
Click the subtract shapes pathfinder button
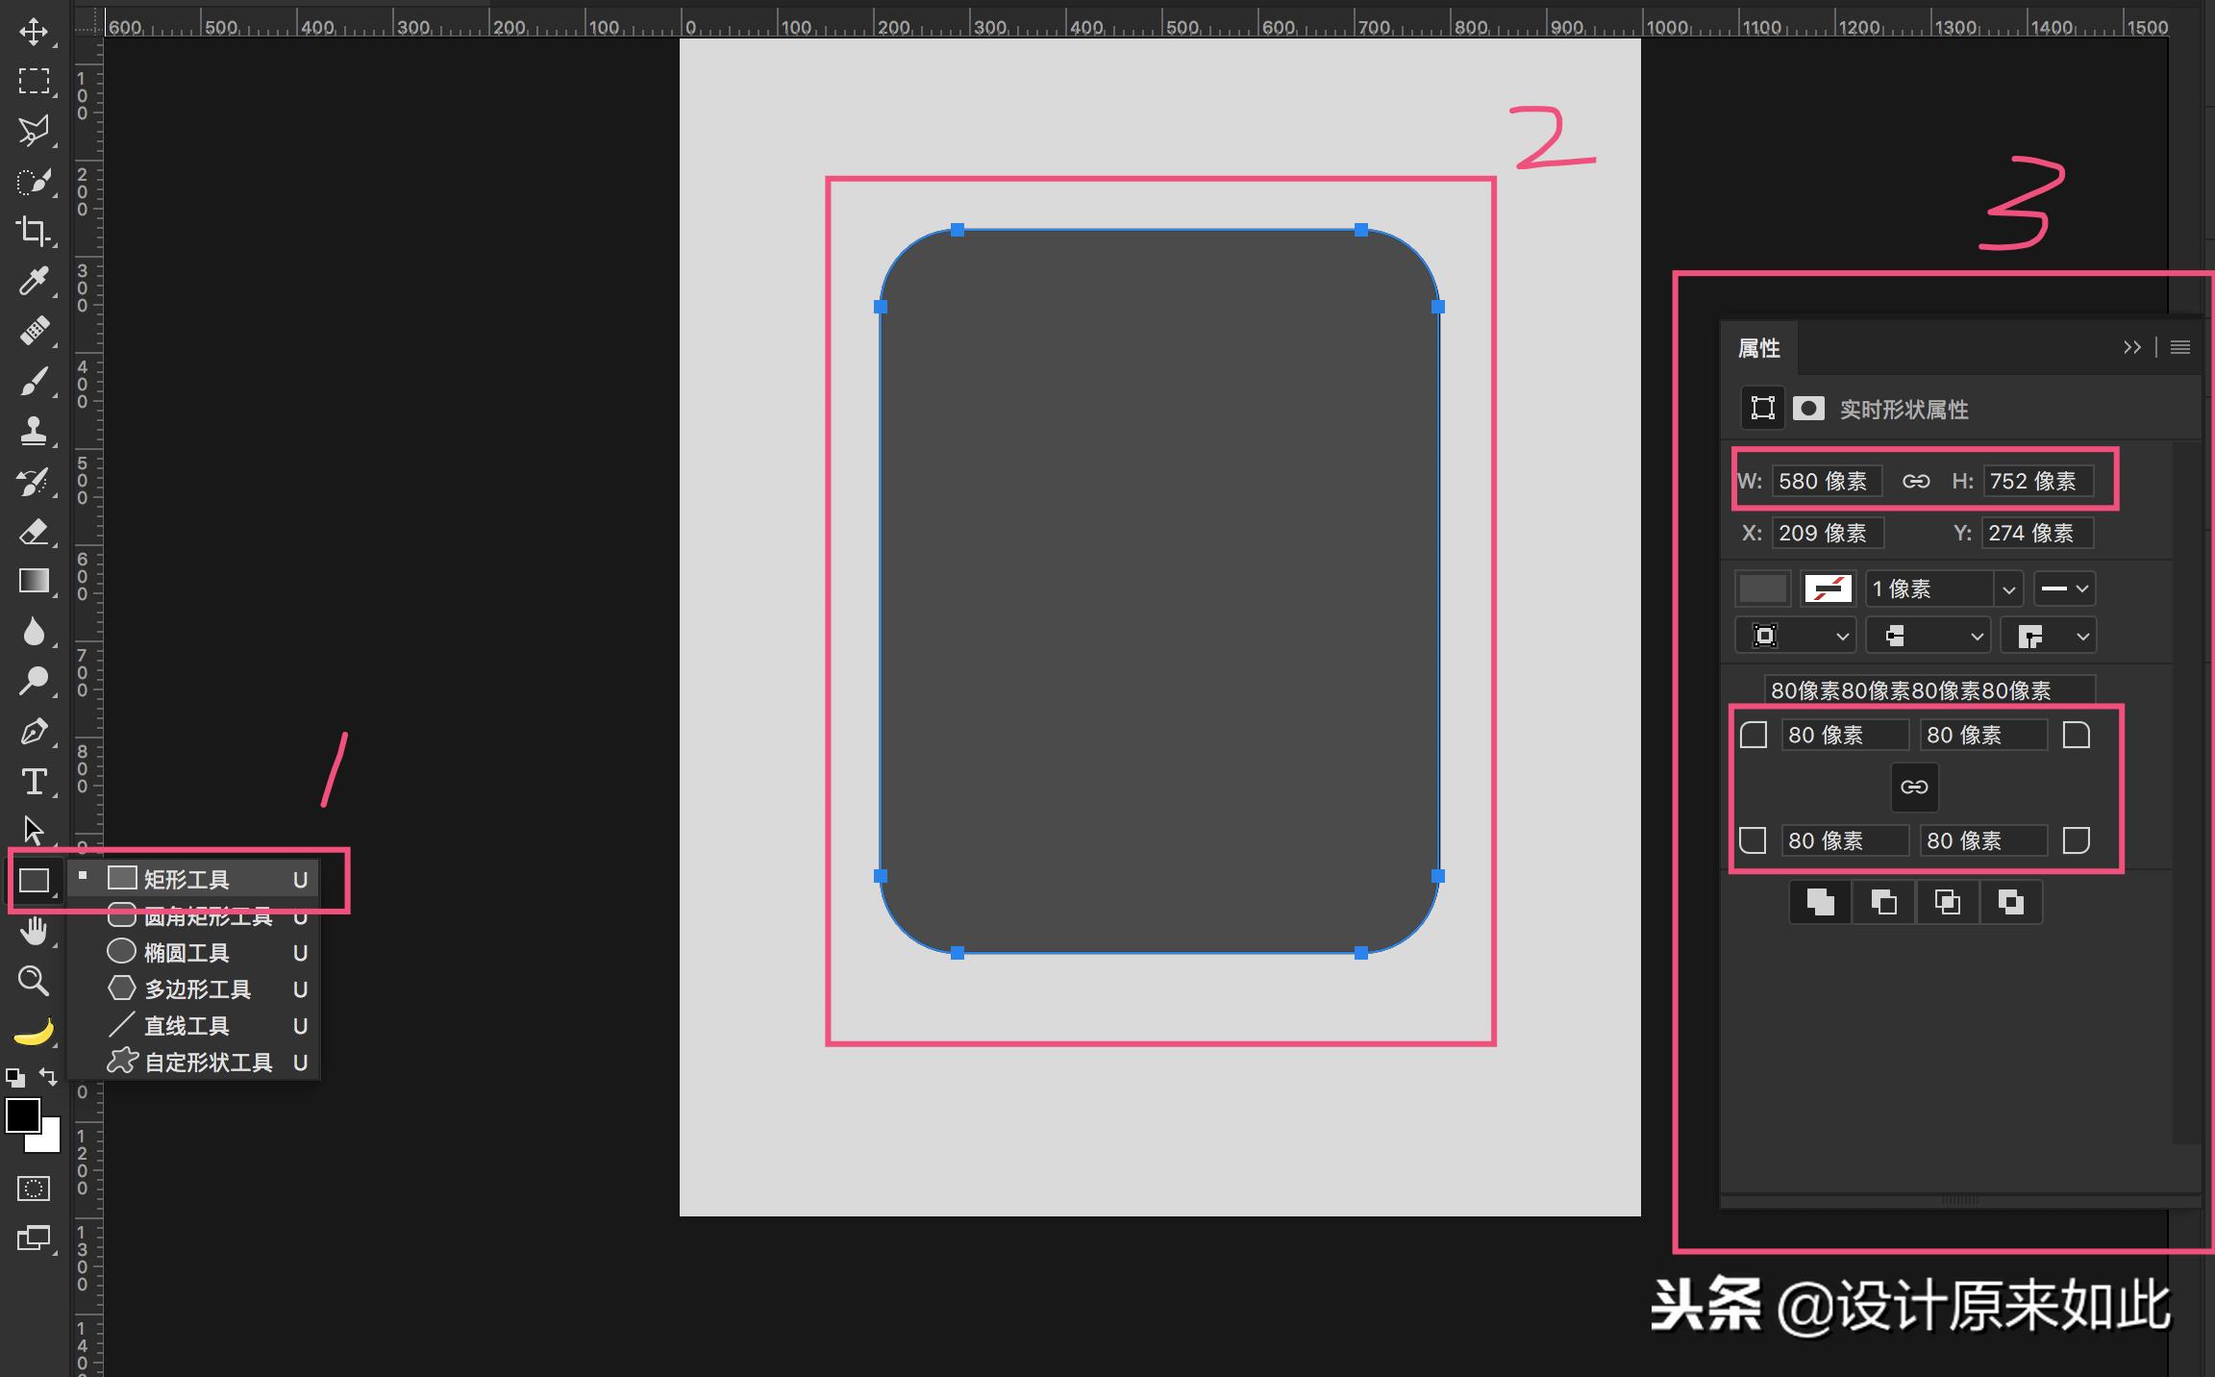1882,901
